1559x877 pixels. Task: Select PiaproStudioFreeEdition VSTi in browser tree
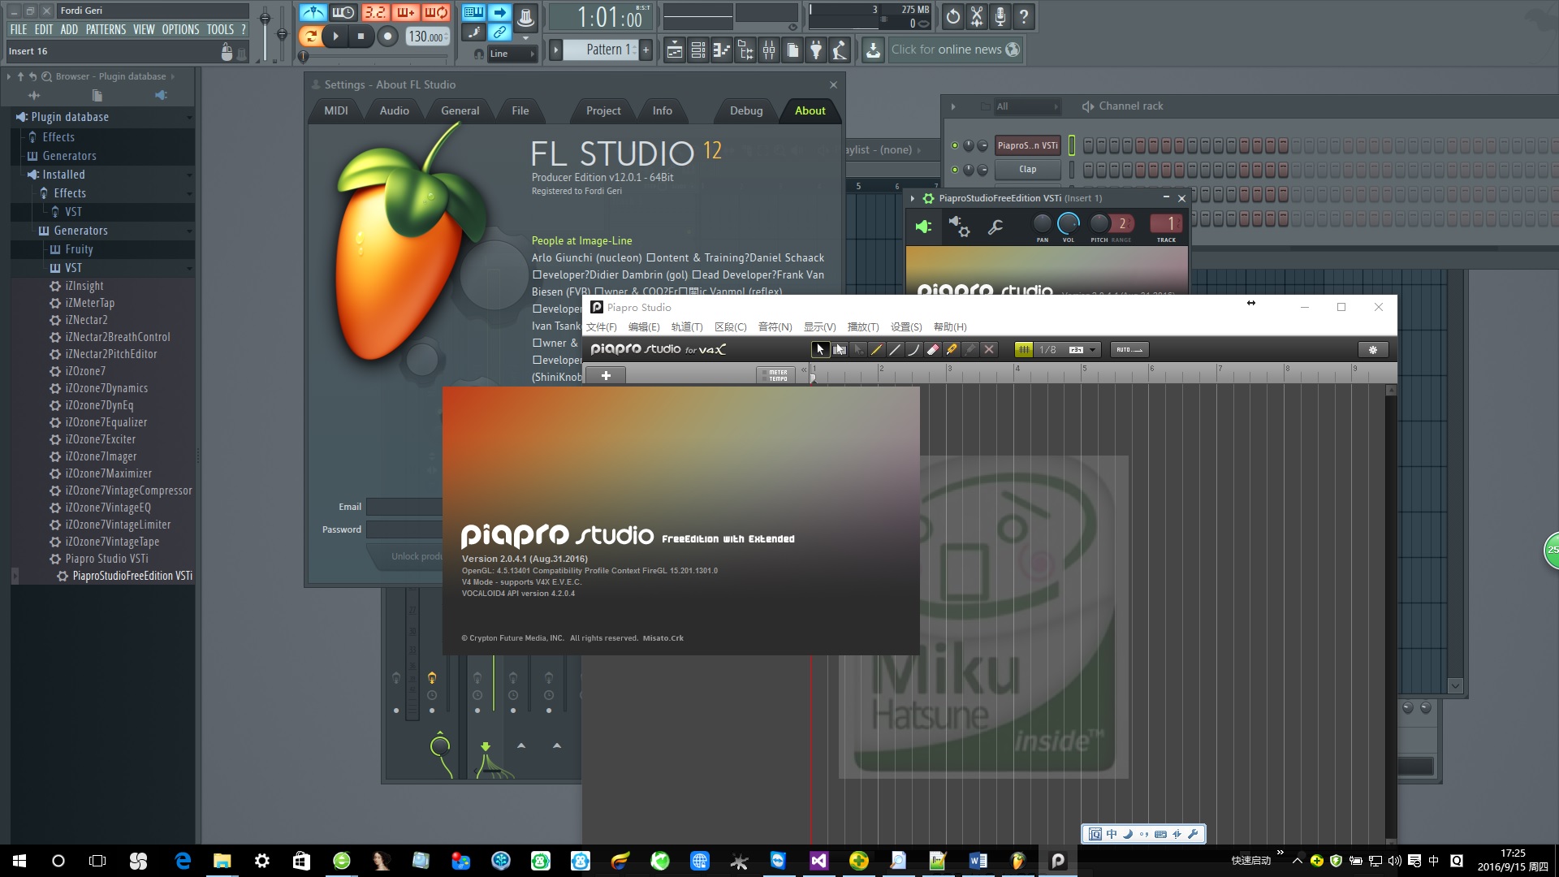coord(132,576)
